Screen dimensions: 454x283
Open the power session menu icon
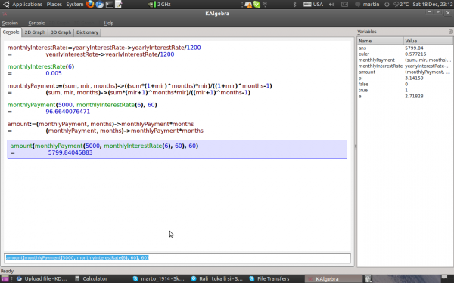387,4
